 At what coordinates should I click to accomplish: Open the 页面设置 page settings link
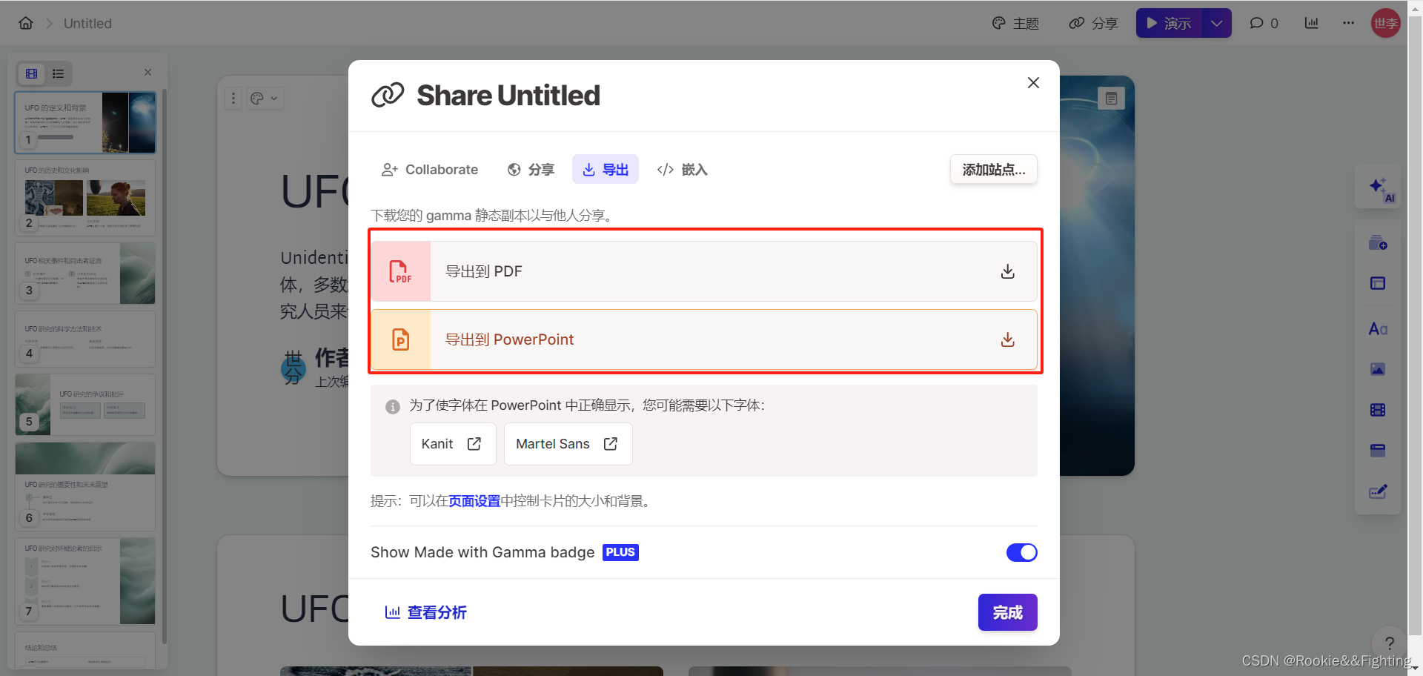(474, 501)
